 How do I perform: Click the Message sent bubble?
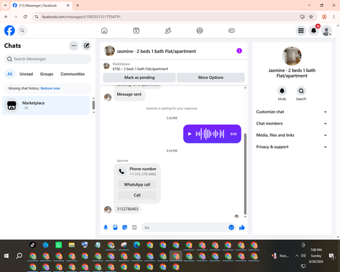click(129, 95)
